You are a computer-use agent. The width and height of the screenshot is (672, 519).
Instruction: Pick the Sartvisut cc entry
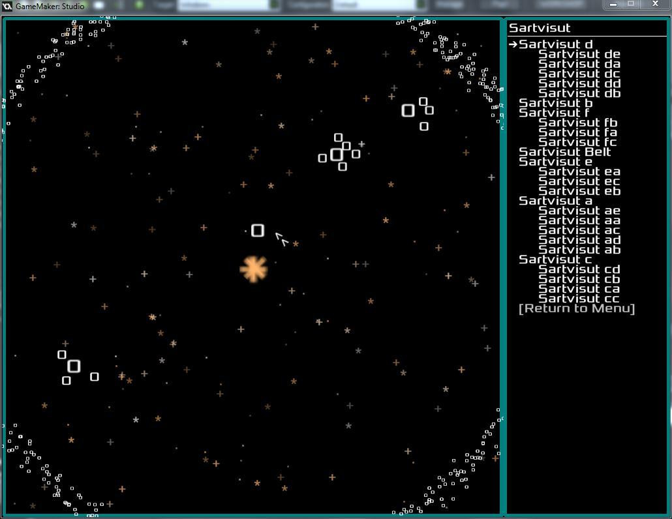[579, 299]
